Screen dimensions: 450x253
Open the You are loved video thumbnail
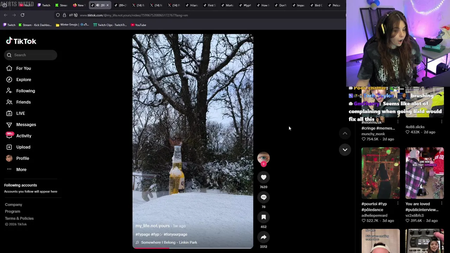(424, 173)
